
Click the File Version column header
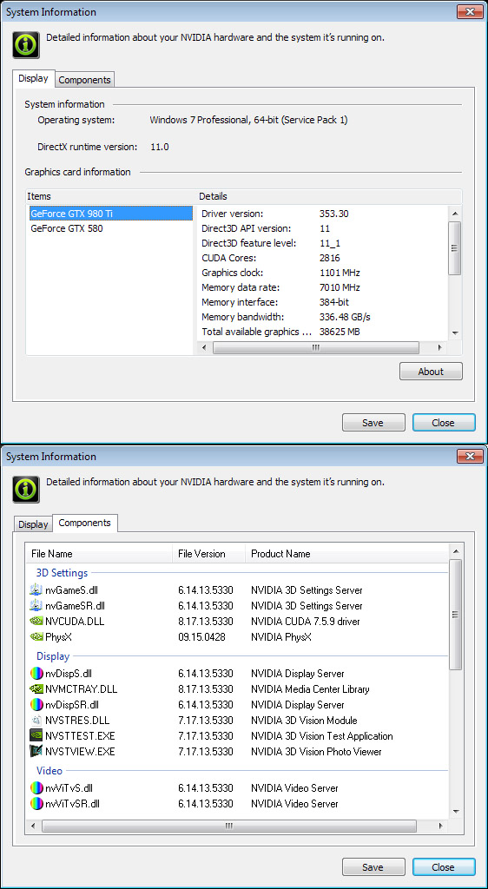click(x=208, y=554)
